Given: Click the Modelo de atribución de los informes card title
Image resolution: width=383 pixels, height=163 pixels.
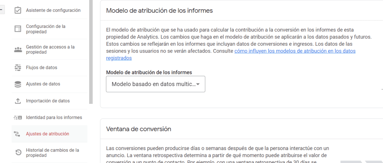Looking at the screenshot, I should (x=159, y=11).
